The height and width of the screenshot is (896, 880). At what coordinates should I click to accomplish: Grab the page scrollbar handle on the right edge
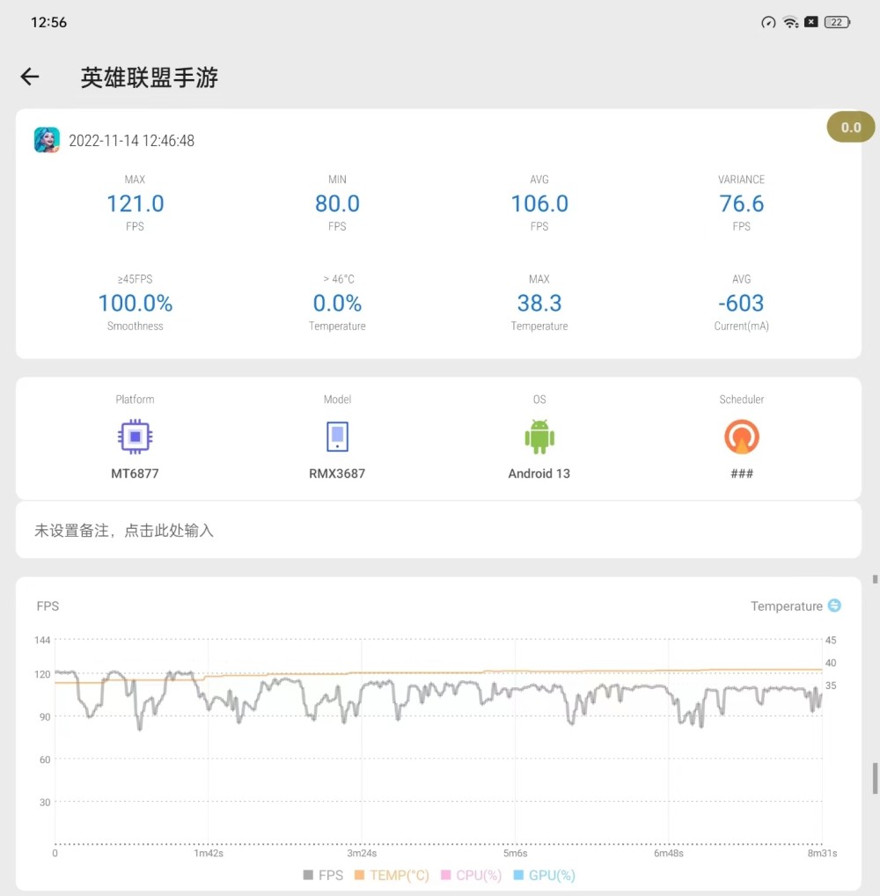875,778
